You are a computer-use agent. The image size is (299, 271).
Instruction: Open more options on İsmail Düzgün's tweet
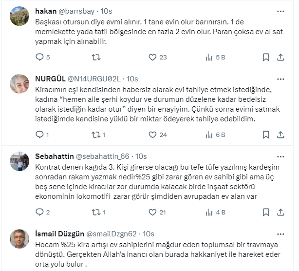point(280,234)
